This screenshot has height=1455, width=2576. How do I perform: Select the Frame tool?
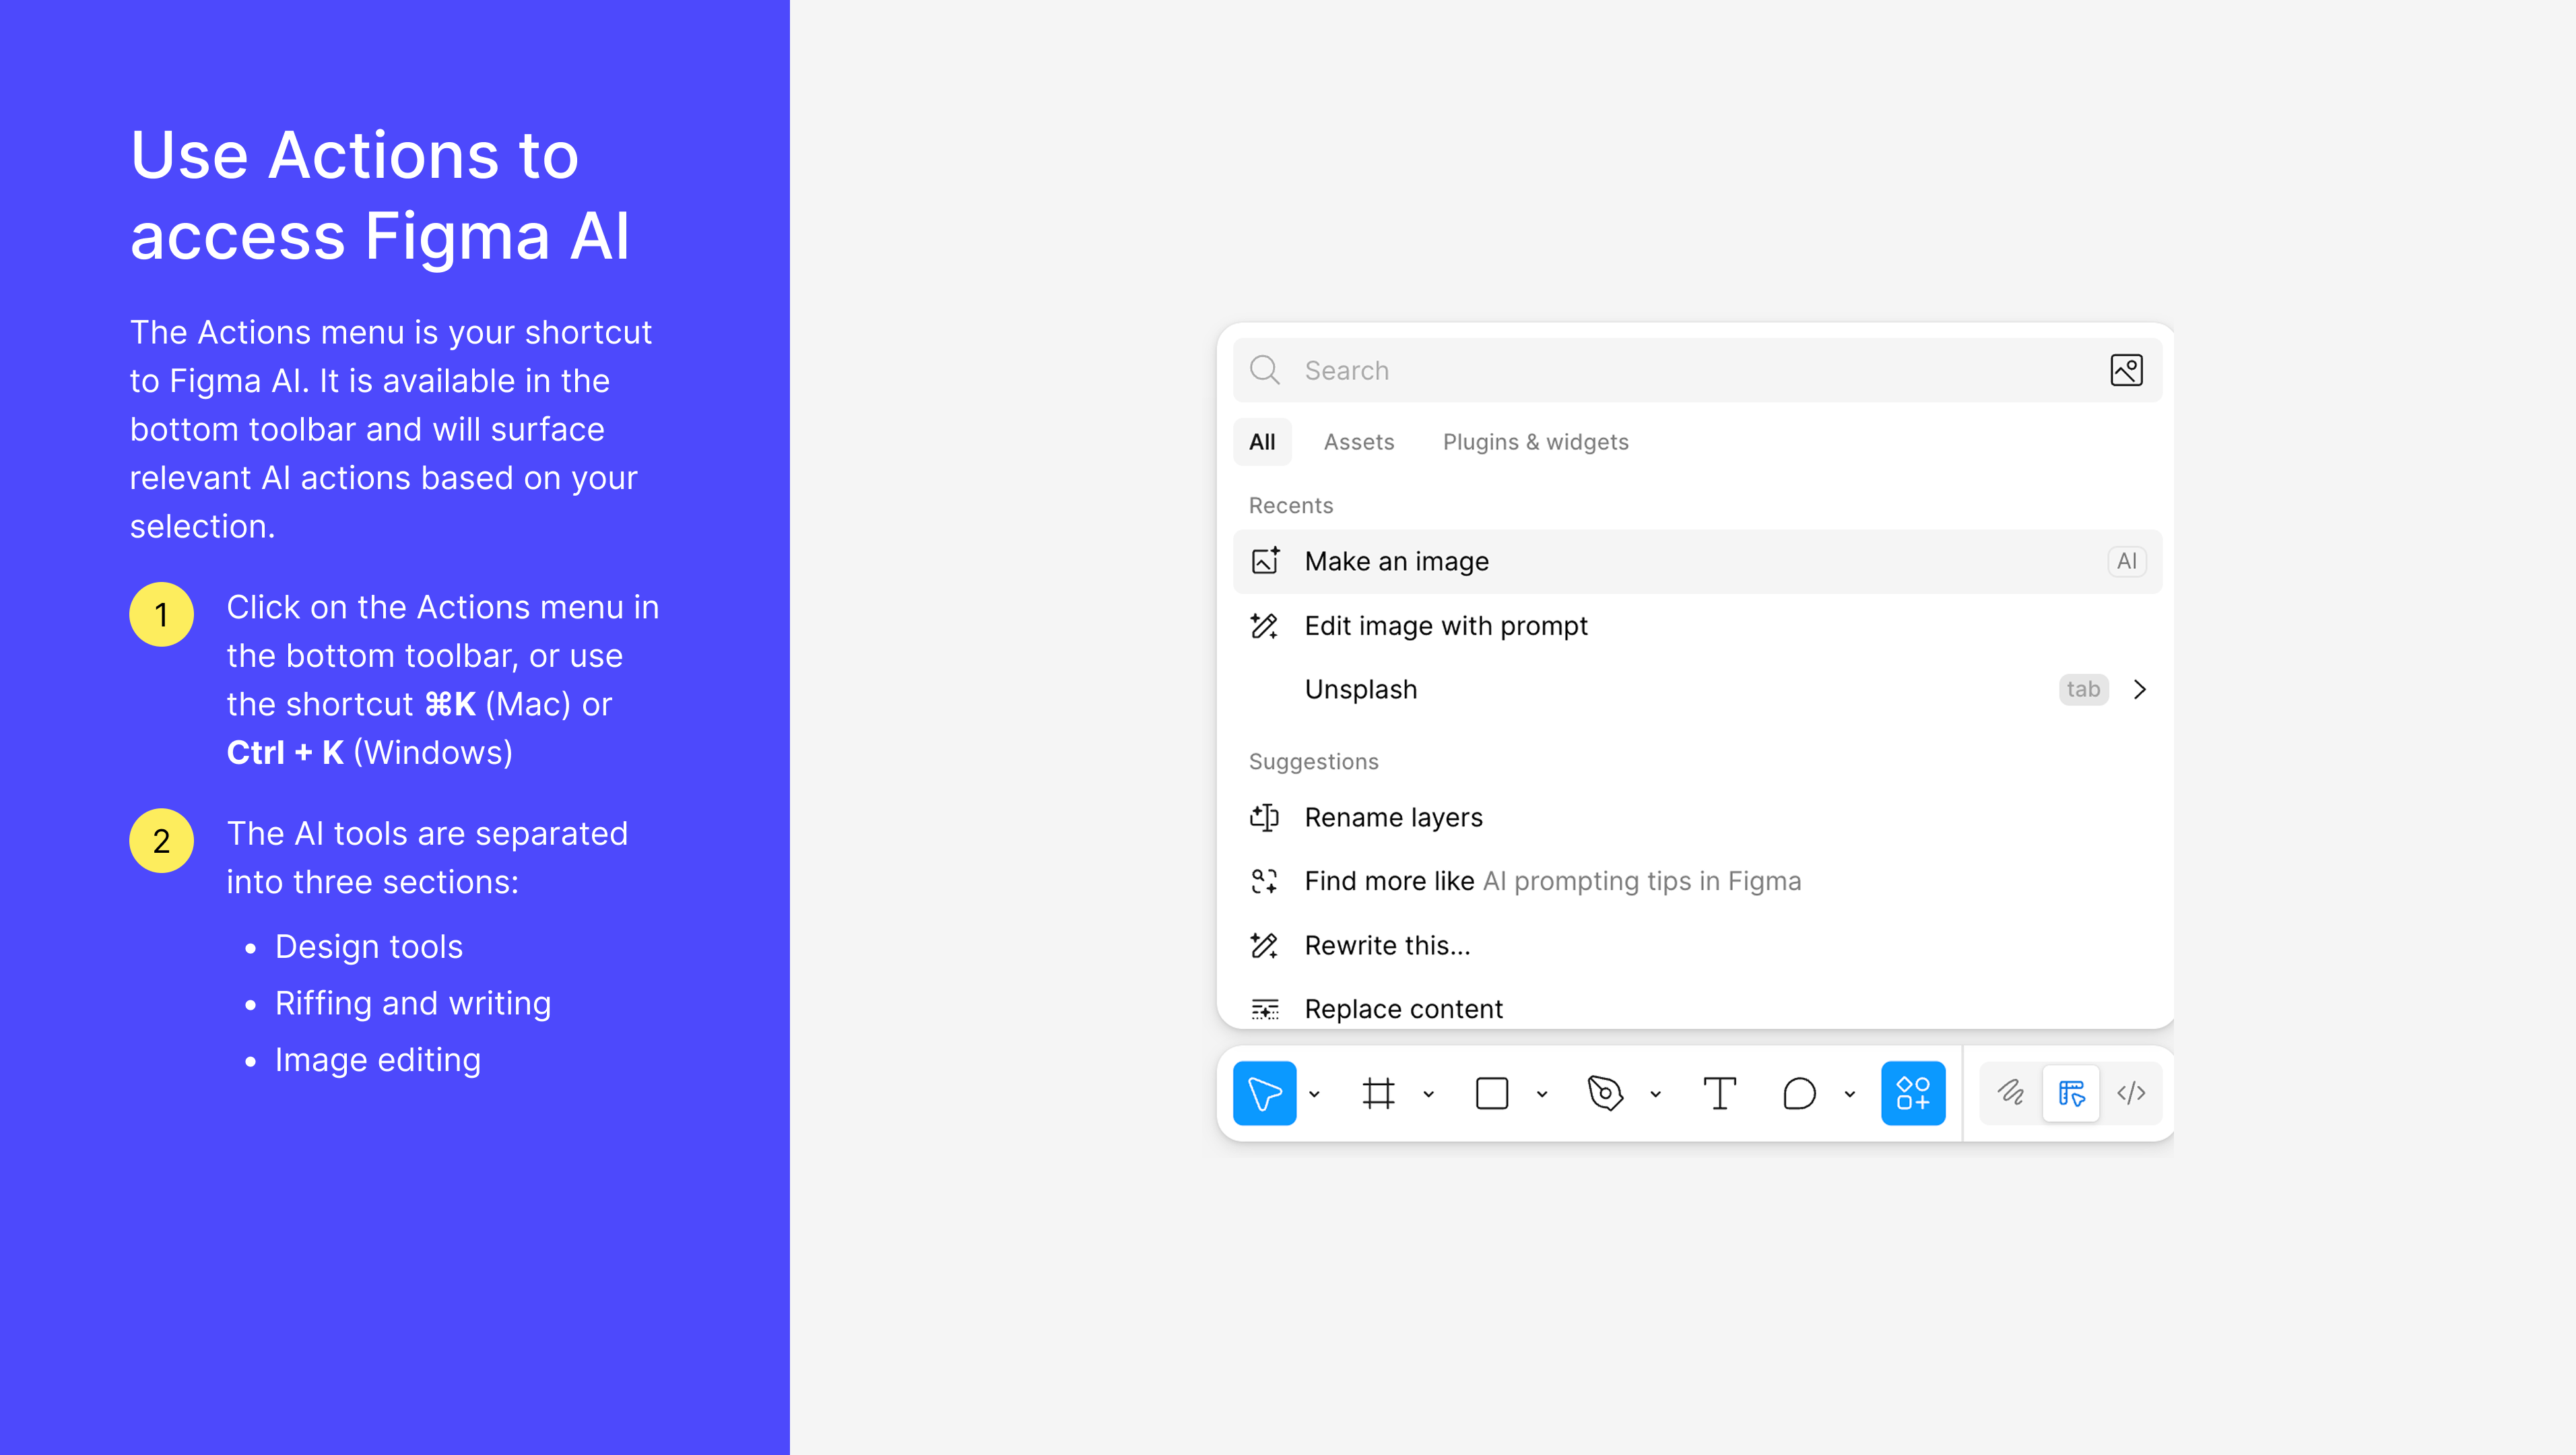[x=1378, y=1093]
